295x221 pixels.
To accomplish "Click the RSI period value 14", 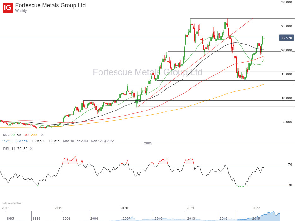I will click(13, 149).
